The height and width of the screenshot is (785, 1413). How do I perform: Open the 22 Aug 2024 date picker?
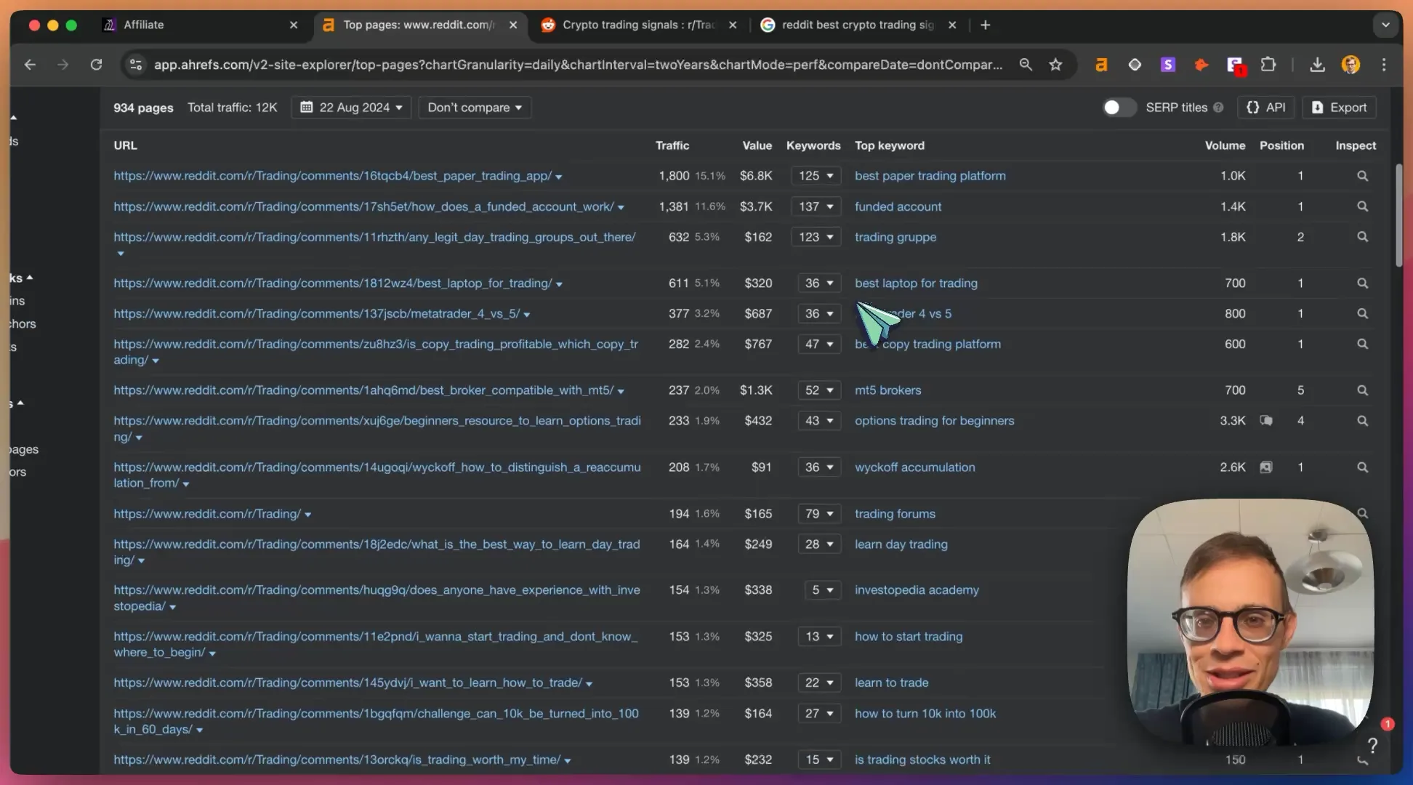click(x=351, y=108)
